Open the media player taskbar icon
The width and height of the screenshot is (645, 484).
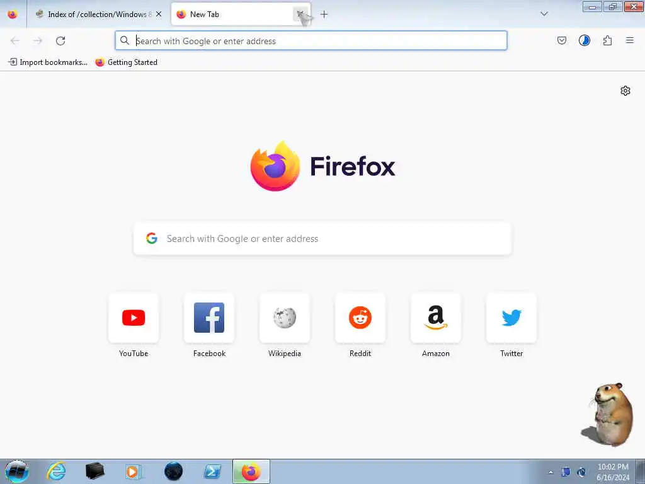(134, 471)
